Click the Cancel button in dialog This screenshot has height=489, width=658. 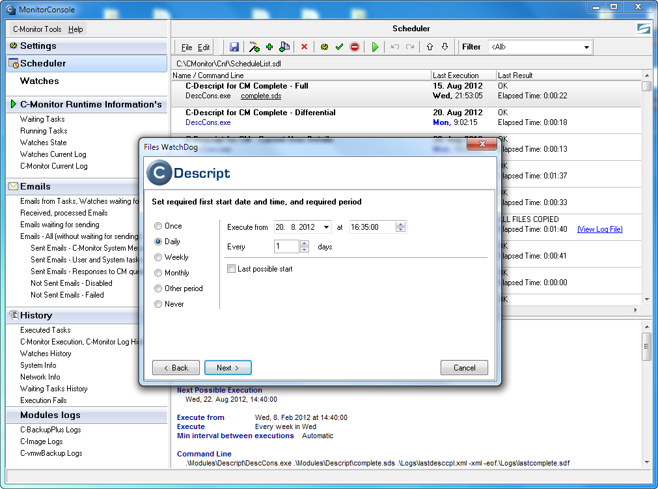(x=464, y=368)
